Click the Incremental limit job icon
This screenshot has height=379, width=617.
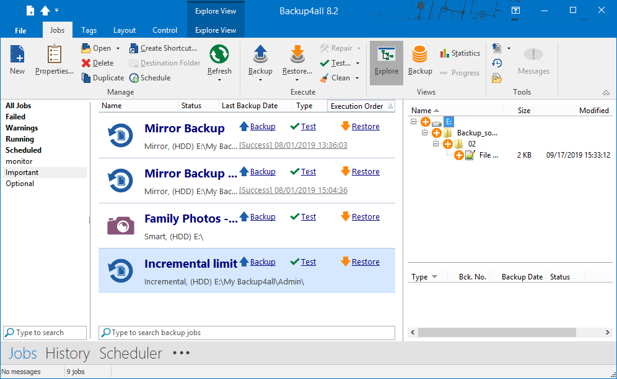[120, 271]
